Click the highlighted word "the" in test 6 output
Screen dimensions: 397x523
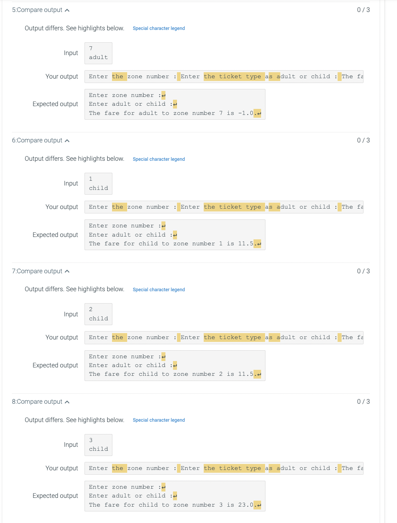[118, 207]
